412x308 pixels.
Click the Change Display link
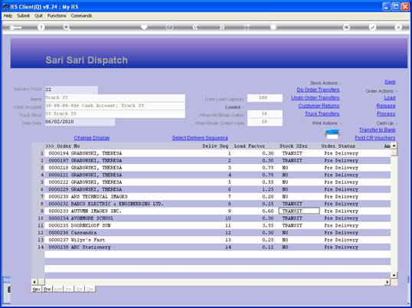point(92,138)
